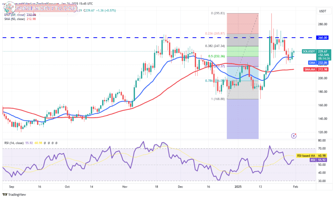Click the purple RSI 55.92 axis label
Screen dimensions: 335x199
pos(318,160)
